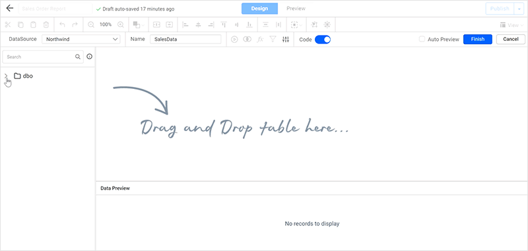Screen dimensions: 528x251
Task: Click the align middle icon
Action: [236, 24]
